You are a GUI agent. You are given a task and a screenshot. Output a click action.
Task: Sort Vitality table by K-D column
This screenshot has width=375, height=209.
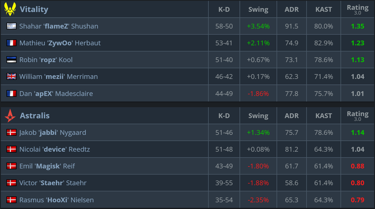[224, 10]
